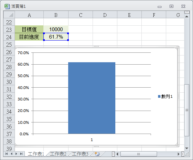Click the chart bottom edge sizing handle

click(x=96, y=146)
